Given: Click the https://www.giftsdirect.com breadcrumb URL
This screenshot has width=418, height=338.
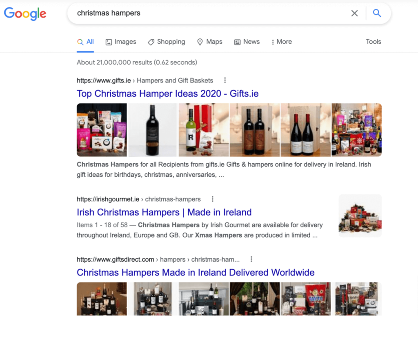Looking at the screenshot, I should tap(116, 260).
